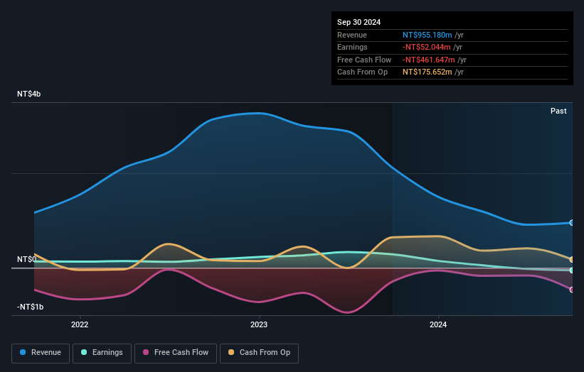
Task: Toggle the Free Cash Flow legend button
Action: click(176, 353)
